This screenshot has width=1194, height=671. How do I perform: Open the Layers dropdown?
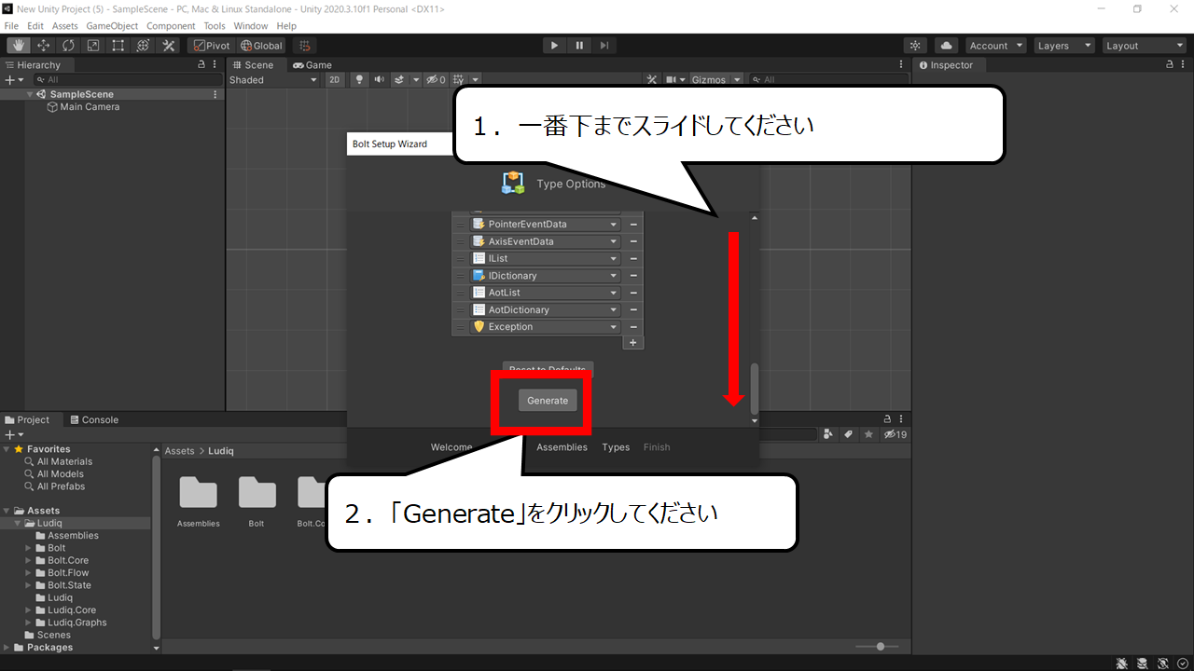(x=1063, y=46)
